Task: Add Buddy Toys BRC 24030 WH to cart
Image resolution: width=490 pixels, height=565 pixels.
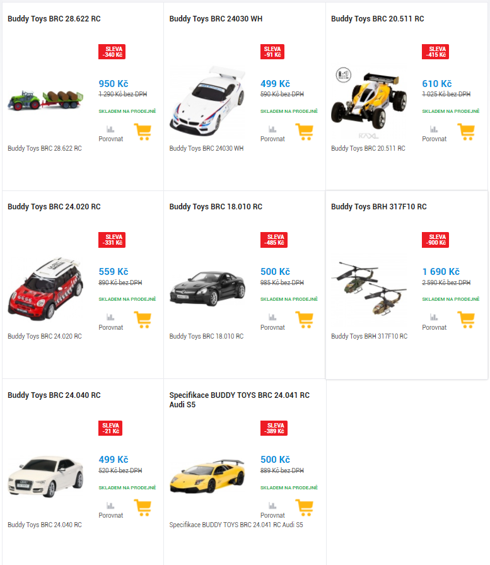Action: 305,132
